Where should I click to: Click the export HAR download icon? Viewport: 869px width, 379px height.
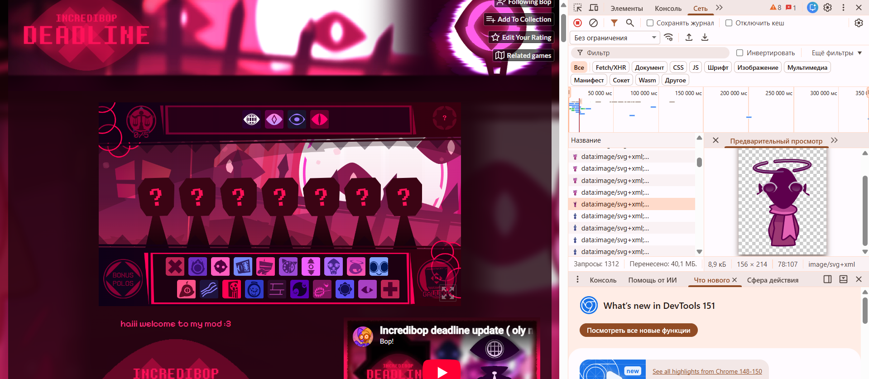[705, 37]
